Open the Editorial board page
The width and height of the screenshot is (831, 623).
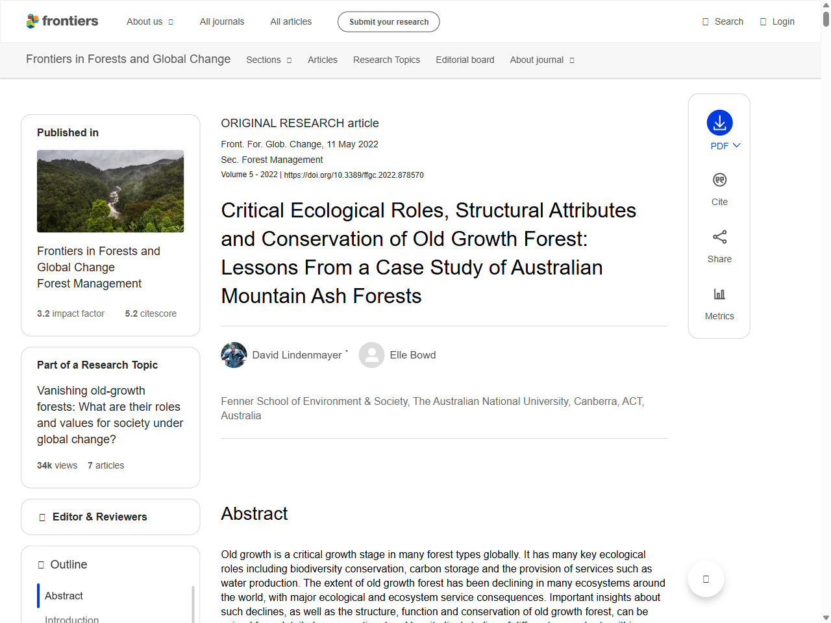coord(465,60)
